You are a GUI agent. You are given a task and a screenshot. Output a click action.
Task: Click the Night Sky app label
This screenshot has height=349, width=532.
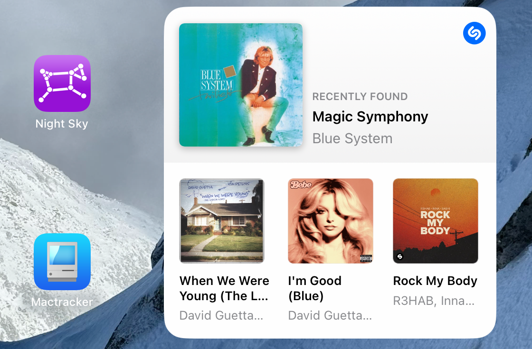pyautogui.click(x=62, y=124)
